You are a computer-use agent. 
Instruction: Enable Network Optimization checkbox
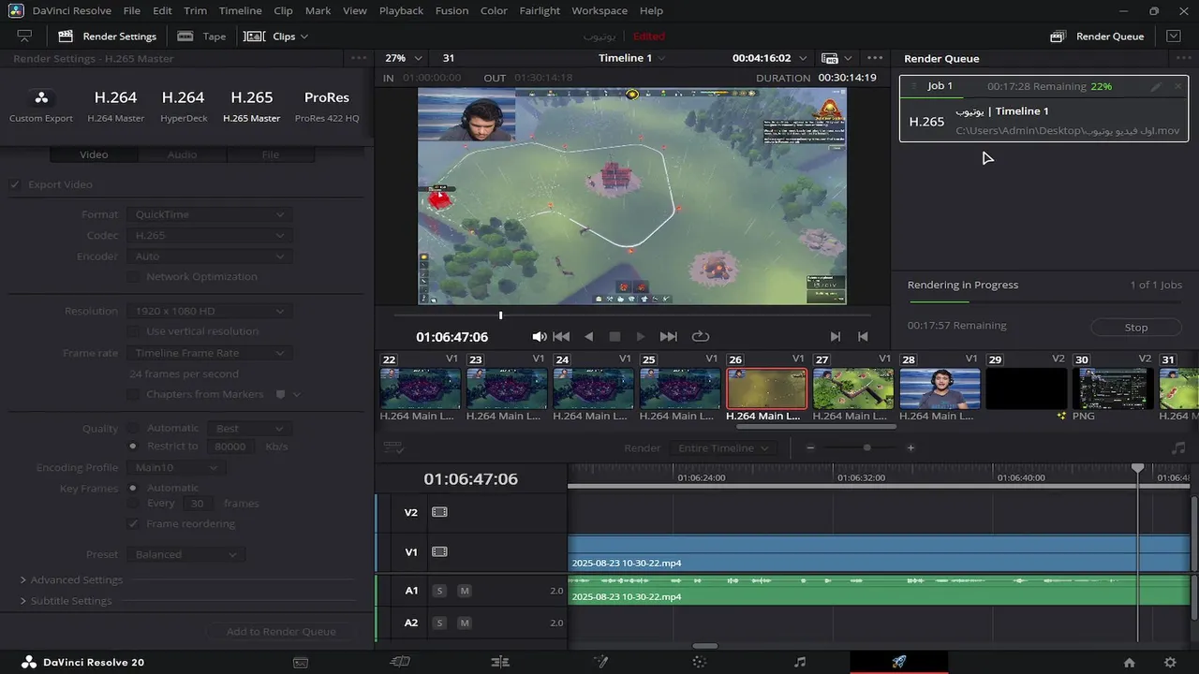point(133,277)
